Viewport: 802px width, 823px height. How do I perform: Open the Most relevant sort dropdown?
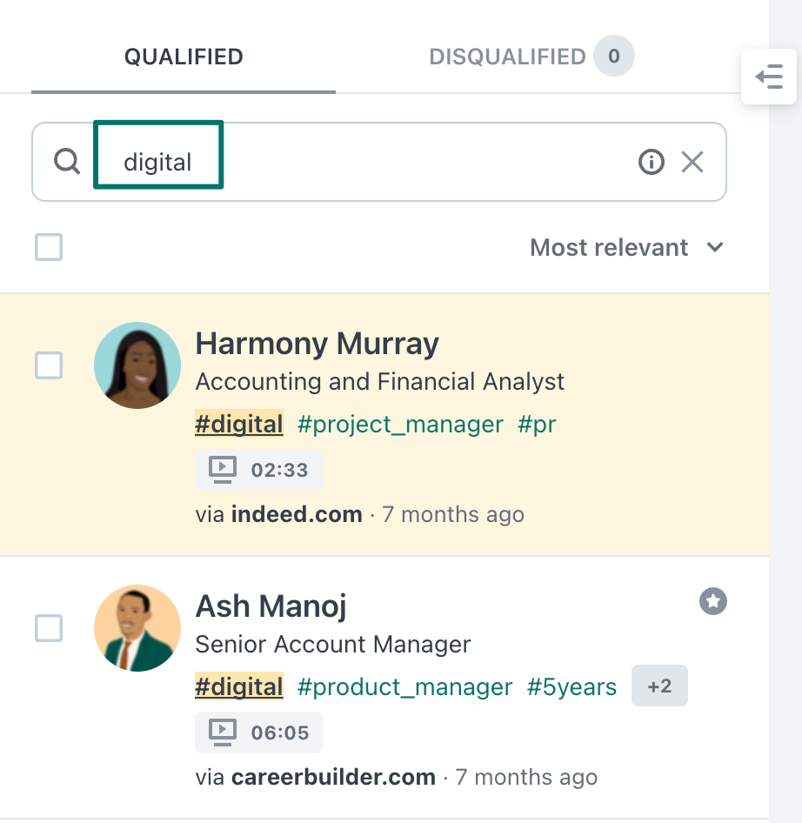point(627,247)
